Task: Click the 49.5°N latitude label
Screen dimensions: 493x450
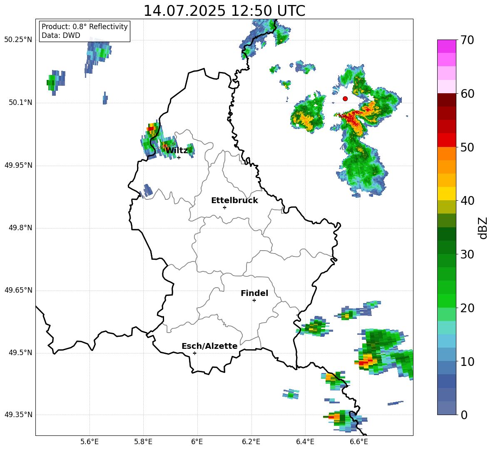Action: pyautogui.click(x=20, y=353)
